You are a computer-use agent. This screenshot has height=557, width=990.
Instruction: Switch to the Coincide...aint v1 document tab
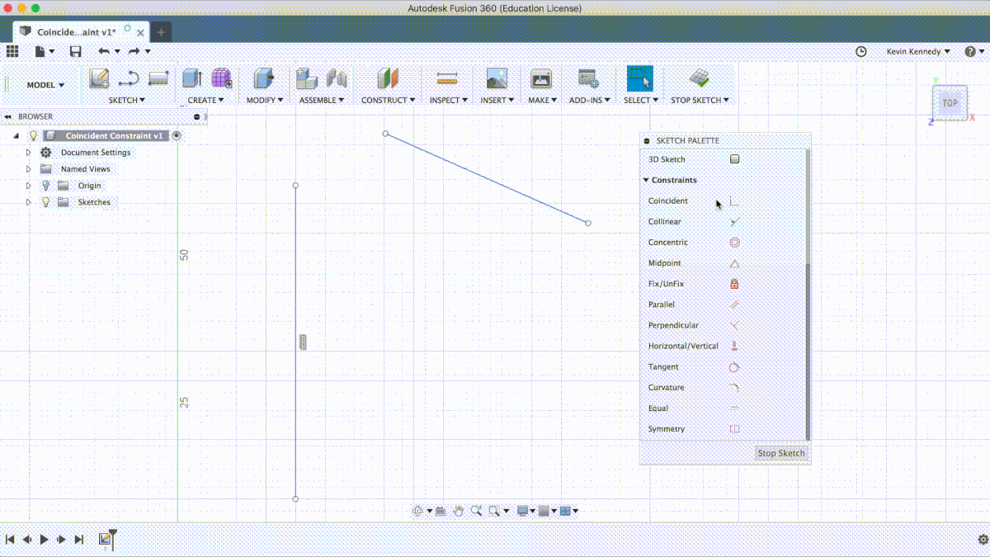(79, 31)
